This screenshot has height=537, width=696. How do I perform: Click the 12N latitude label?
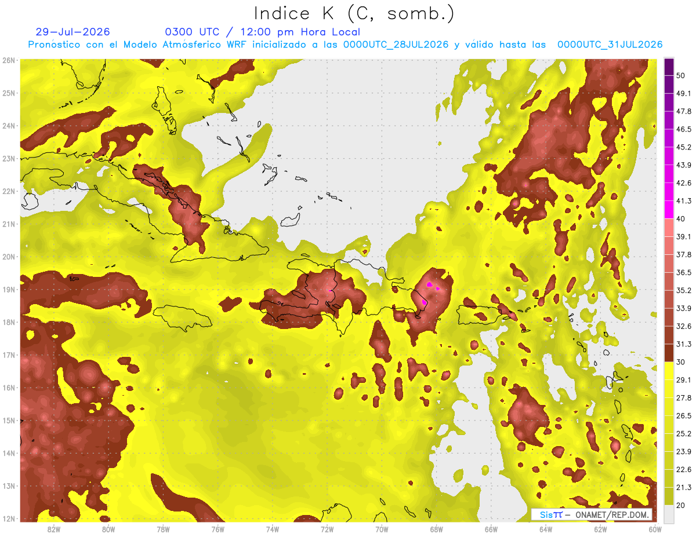point(9,518)
